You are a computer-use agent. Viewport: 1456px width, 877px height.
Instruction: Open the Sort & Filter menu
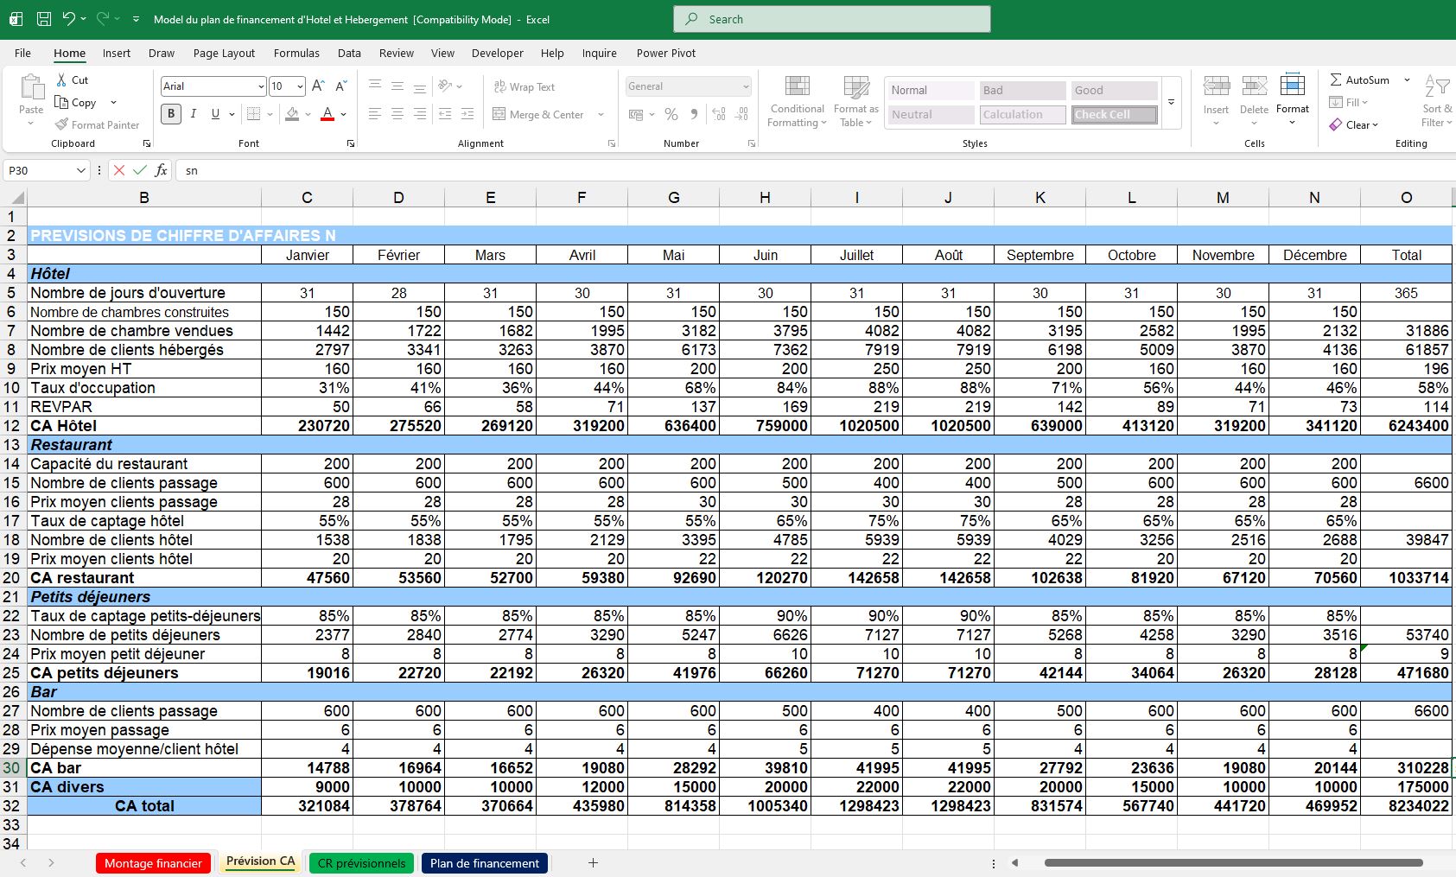(1437, 101)
